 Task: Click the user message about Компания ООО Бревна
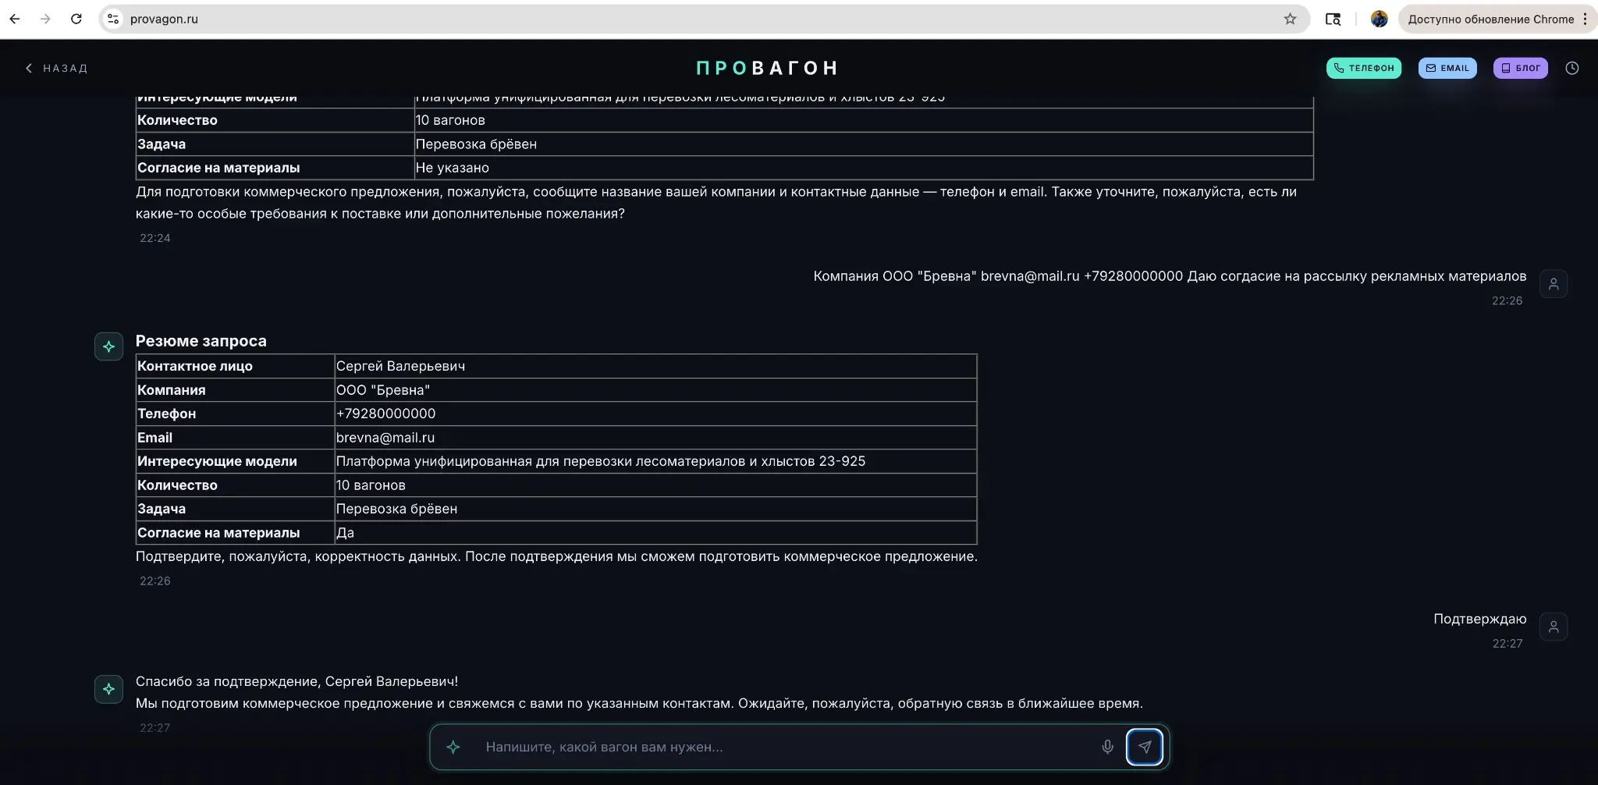coord(1170,276)
